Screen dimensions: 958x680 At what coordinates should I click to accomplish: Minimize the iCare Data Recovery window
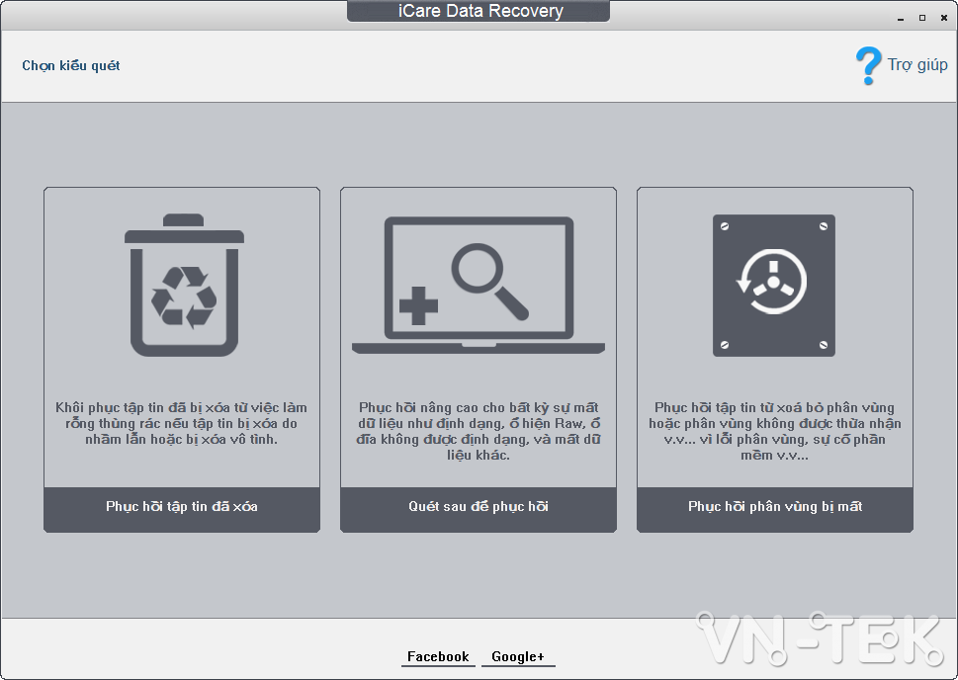click(899, 17)
